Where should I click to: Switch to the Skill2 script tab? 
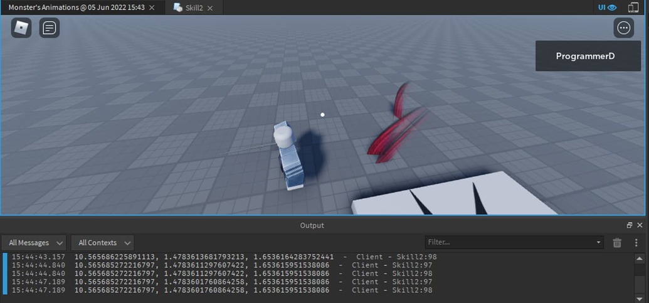pos(194,8)
